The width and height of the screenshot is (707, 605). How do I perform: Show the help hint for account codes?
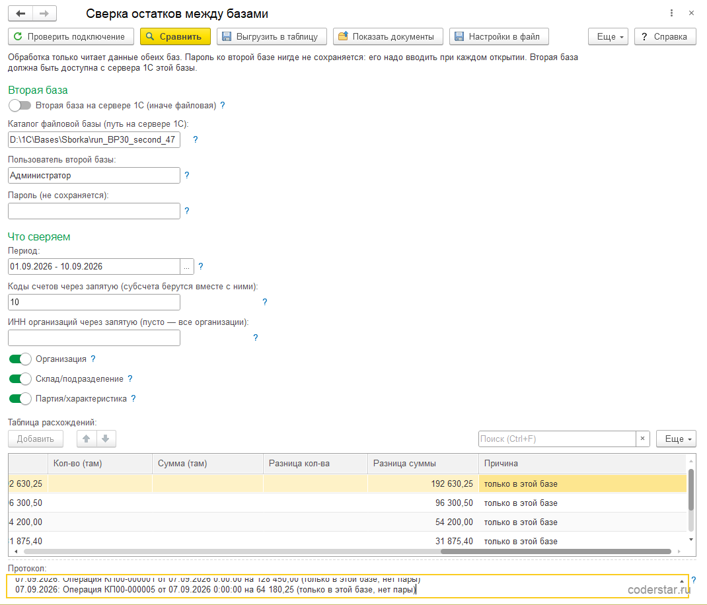(x=265, y=302)
